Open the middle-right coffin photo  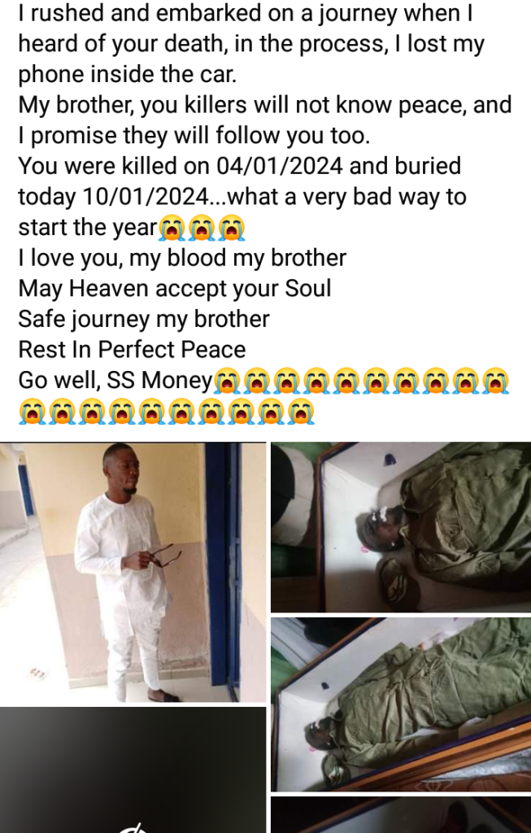401,704
